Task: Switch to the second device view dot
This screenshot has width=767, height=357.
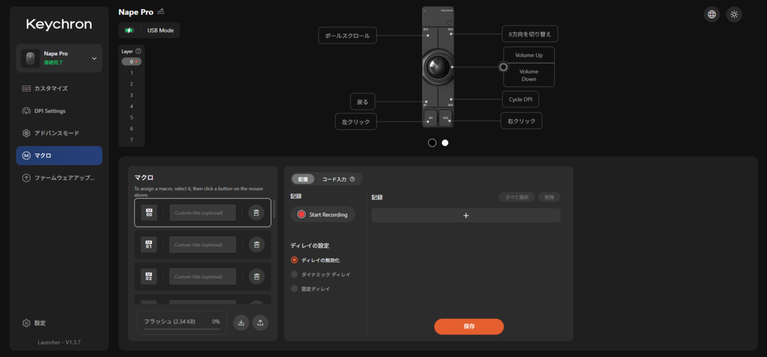Action: pos(445,143)
